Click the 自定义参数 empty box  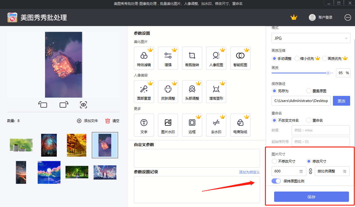point(197,158)
